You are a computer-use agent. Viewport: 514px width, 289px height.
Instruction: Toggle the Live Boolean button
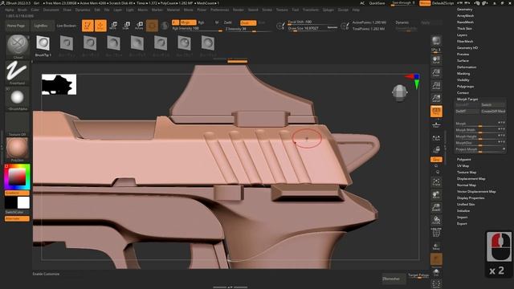pyautogui.click(x=67, y=26)
